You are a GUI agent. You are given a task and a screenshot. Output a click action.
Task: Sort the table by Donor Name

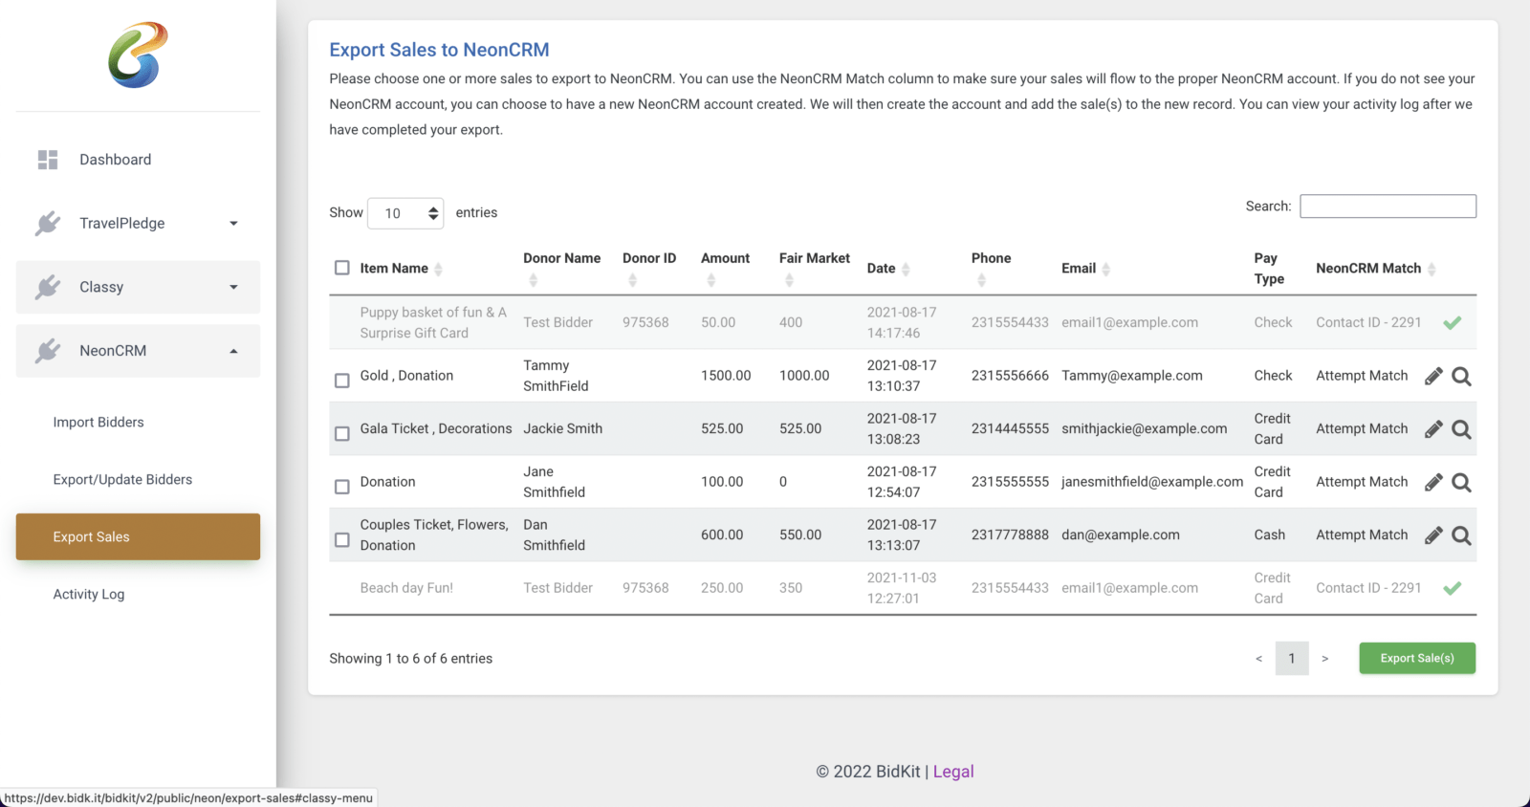point(533,280)
